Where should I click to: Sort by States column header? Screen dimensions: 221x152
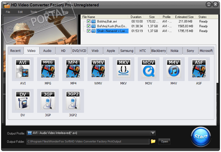pos(202,17)
